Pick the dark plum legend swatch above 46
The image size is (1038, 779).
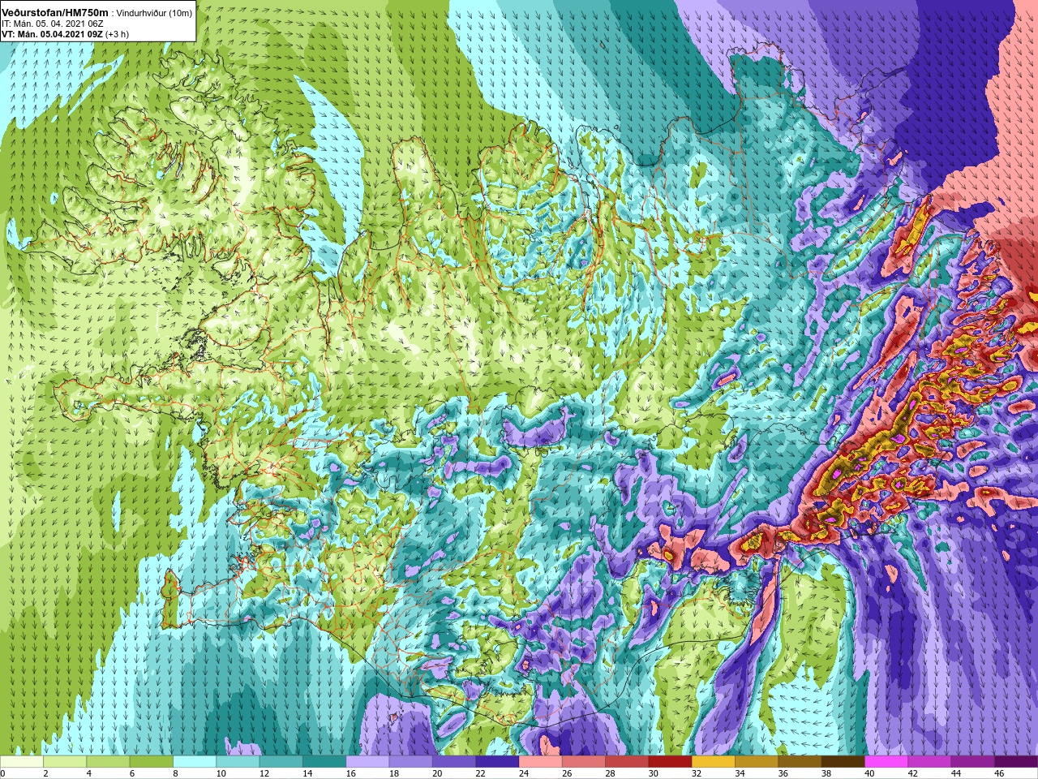(1015, 762)
